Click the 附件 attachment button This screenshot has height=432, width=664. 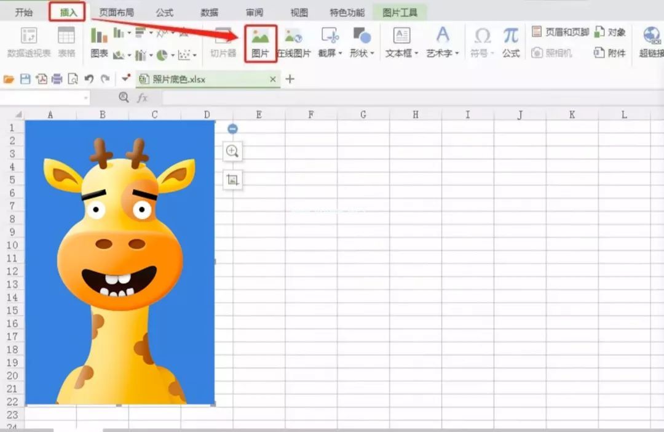click(x=609, y=53)
